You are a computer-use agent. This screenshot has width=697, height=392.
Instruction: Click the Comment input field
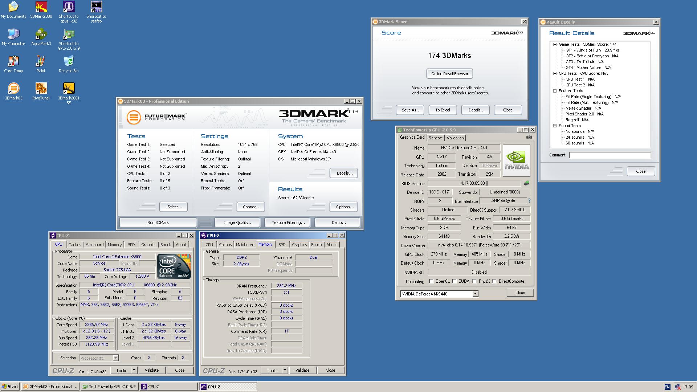coord(610,155)
